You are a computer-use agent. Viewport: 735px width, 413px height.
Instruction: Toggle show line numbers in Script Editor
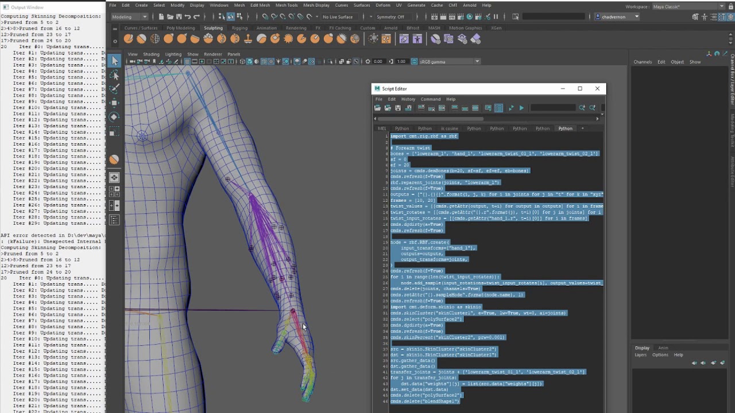pyautogui.click(x=498, y=108)
